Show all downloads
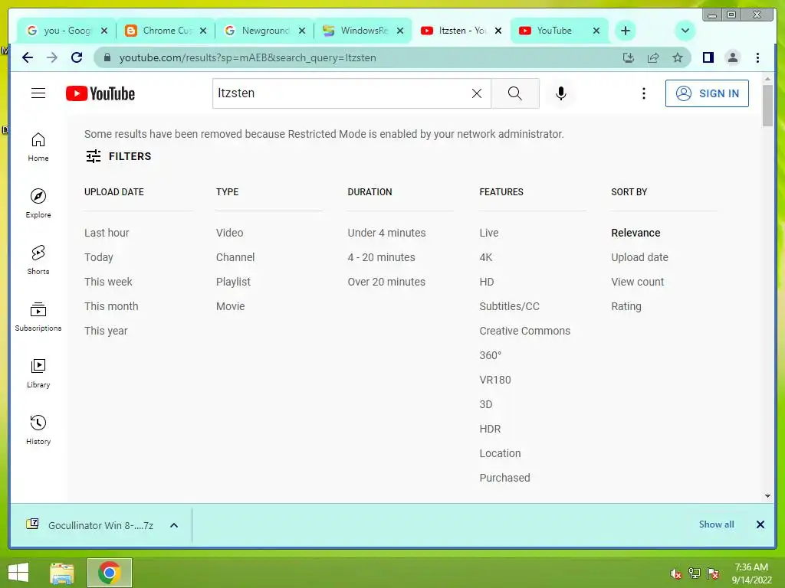Image resolution: width=785 pixels, height=588 pixels. (x=717, y=524)
